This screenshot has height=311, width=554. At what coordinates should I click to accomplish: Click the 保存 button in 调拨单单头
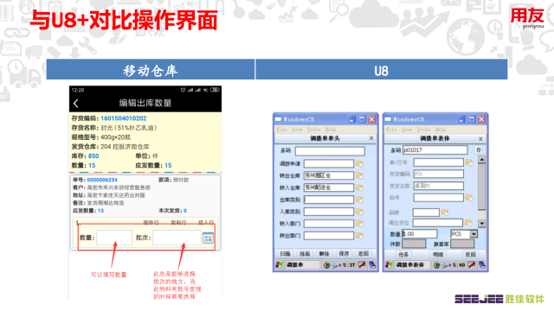(344, 253)
